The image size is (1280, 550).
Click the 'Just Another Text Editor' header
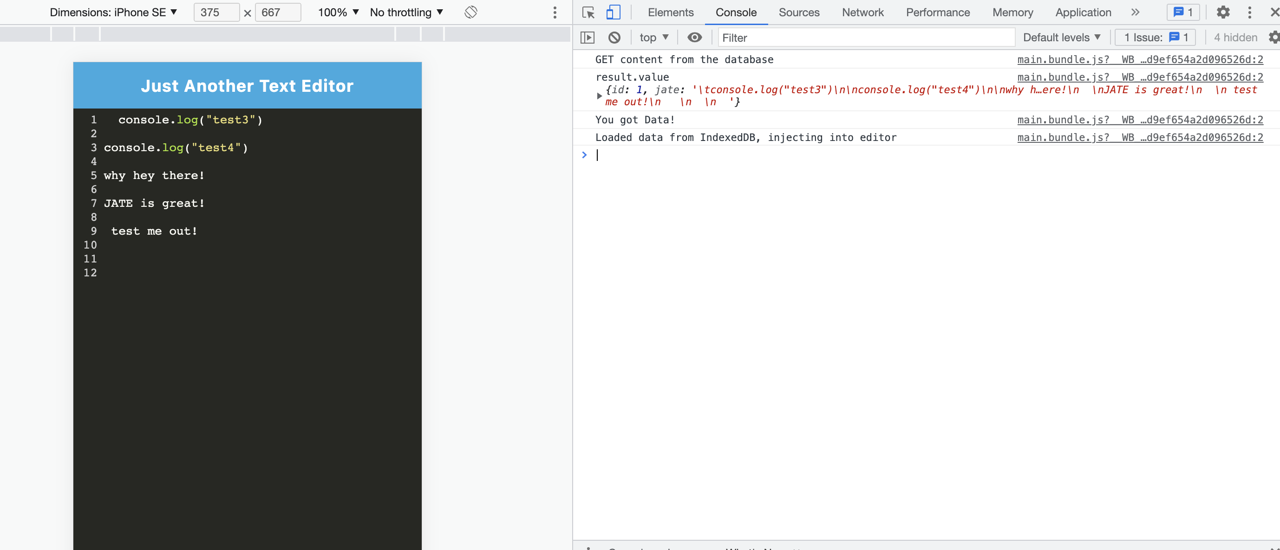(247, 86)
